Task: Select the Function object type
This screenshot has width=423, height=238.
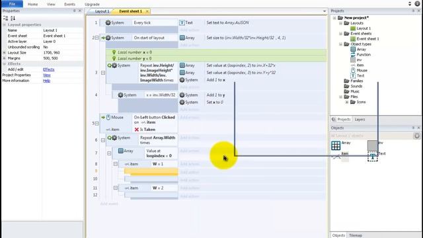Action: point(364,54)
